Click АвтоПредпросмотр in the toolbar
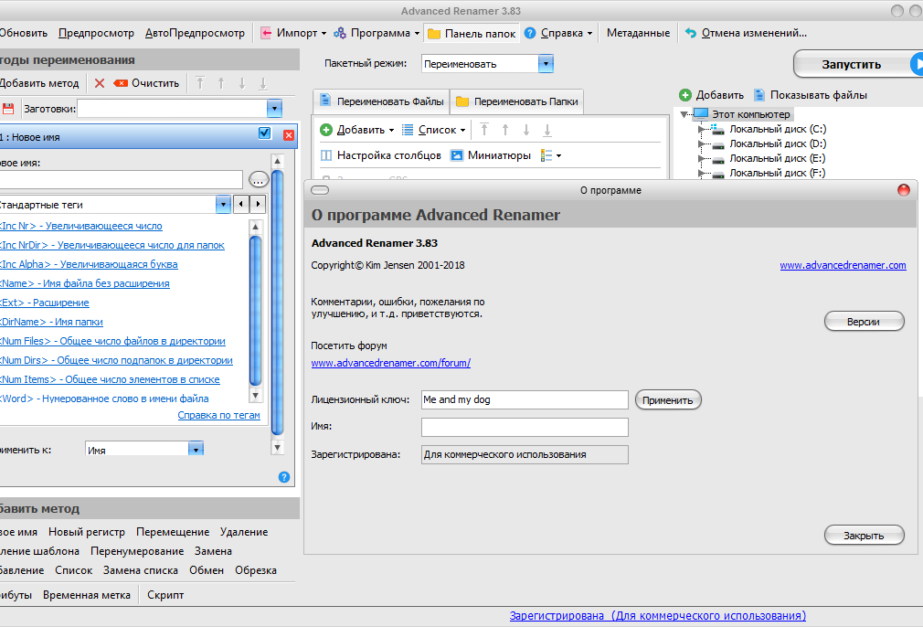This screenshot has height=627, width=923. 195,33
